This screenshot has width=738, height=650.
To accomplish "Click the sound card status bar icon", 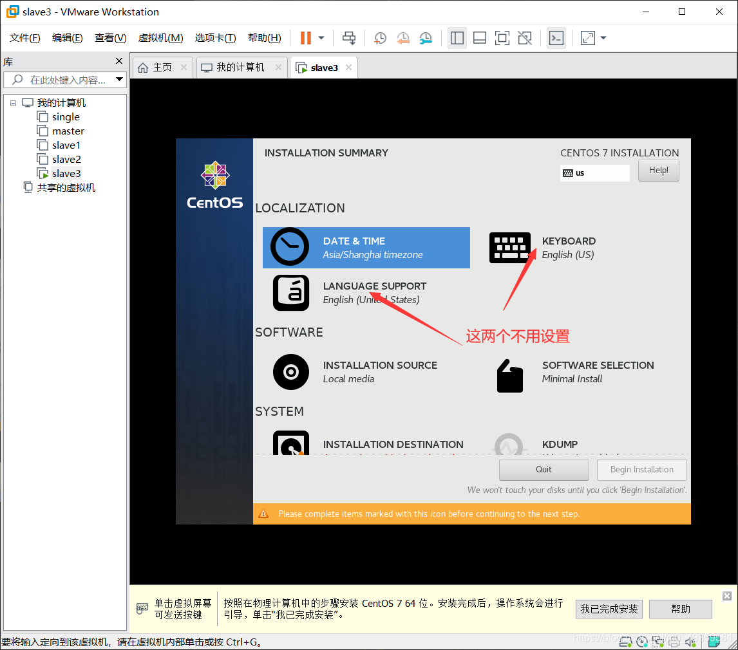I will [690, 642].
